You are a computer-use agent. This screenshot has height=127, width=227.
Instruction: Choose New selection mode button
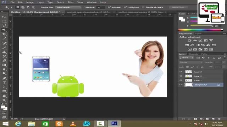coord(18,7)
